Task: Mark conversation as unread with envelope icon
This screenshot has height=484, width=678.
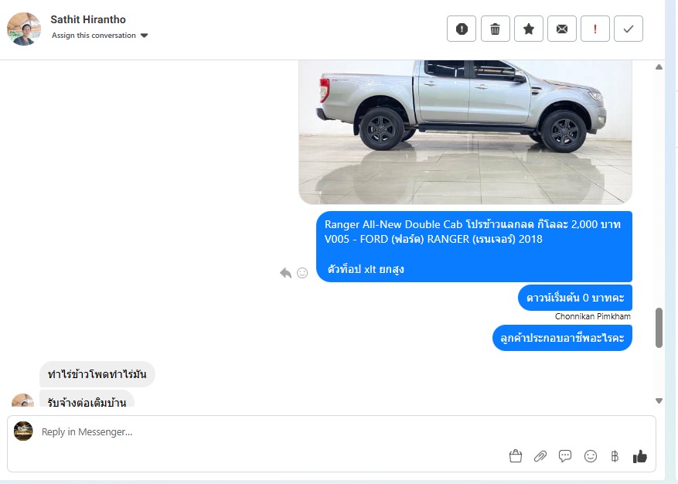Action: click(x=562, y=29)
